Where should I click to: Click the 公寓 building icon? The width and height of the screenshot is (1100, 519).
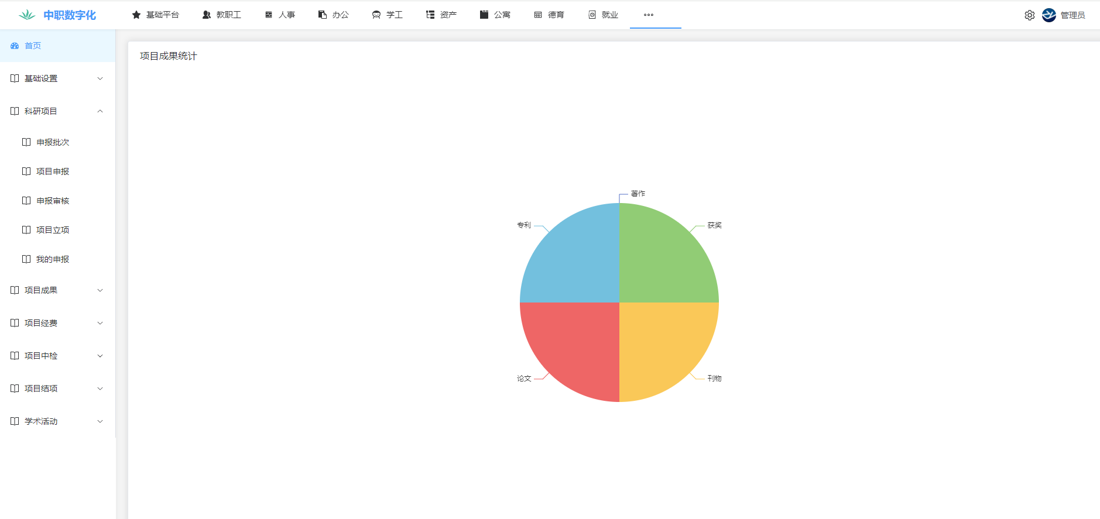[x=484, y=15]
